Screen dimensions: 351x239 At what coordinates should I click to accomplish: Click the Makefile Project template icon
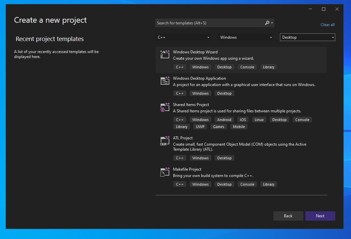click(165, 172)
